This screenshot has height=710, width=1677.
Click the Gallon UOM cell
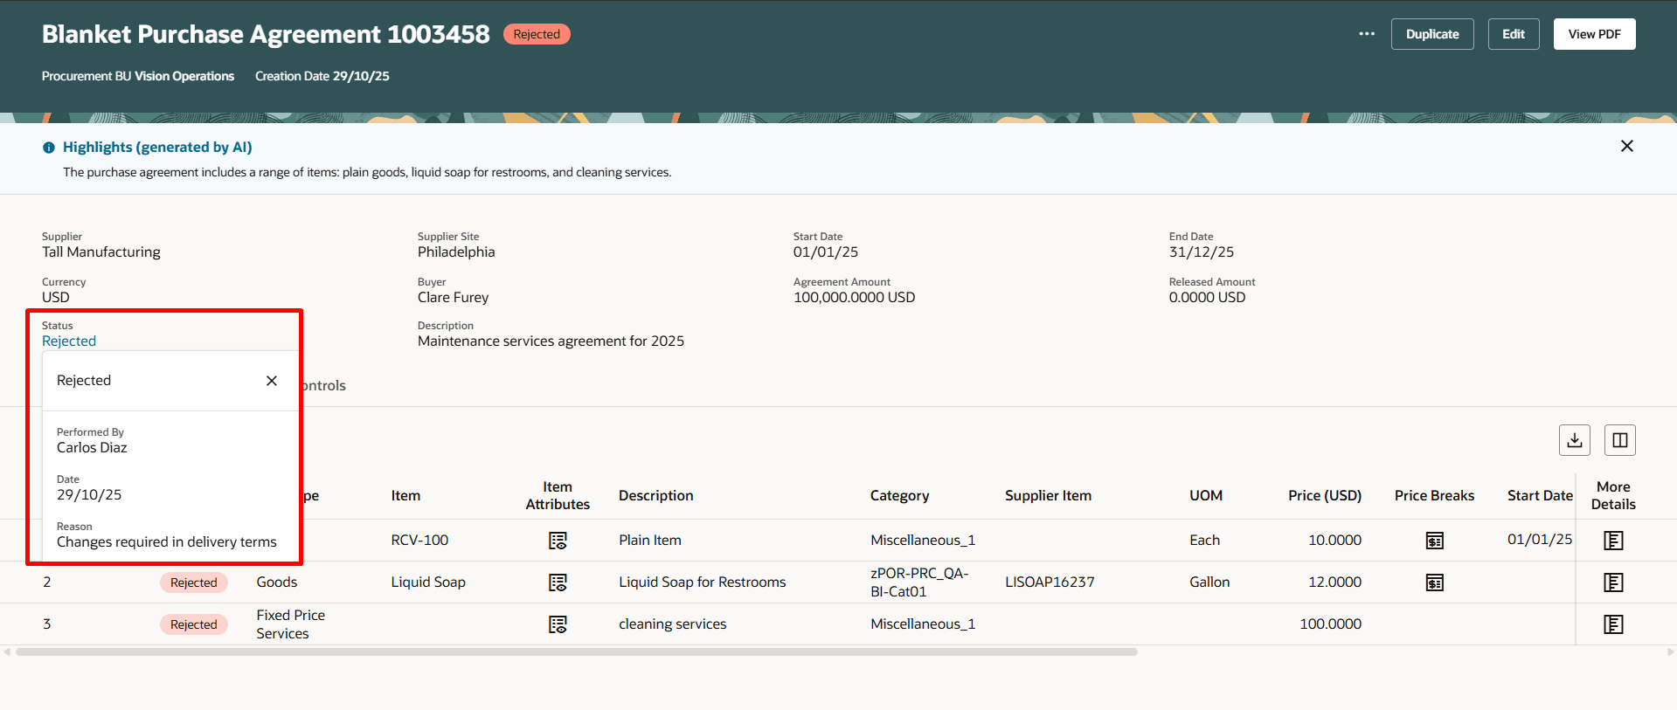(x=1209, y=582)
